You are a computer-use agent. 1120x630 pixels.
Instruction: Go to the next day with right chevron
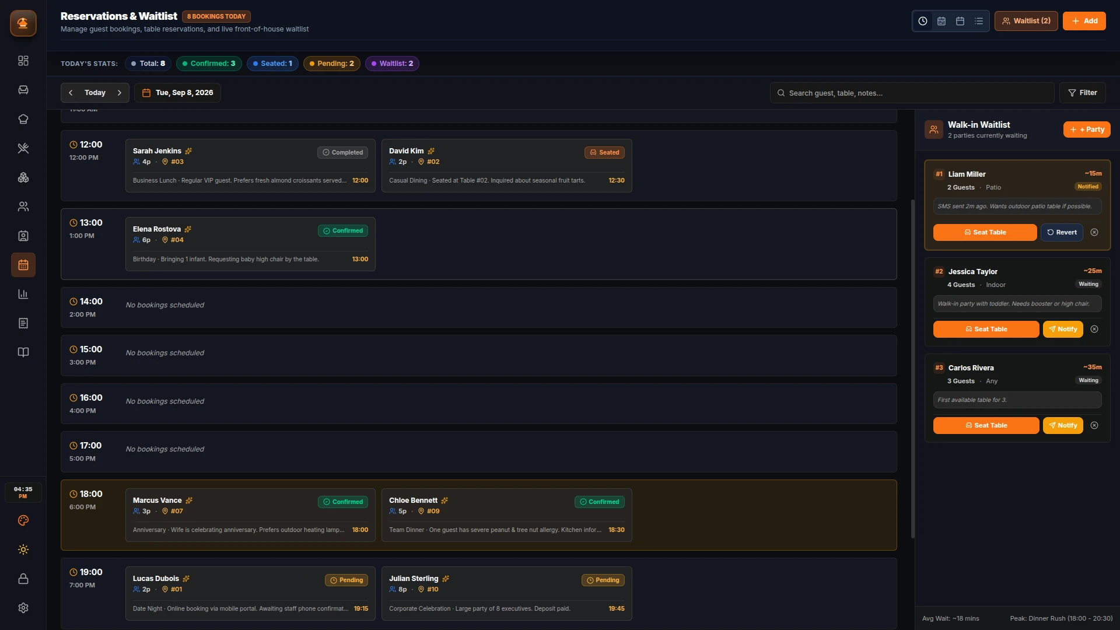pos(120,93)
